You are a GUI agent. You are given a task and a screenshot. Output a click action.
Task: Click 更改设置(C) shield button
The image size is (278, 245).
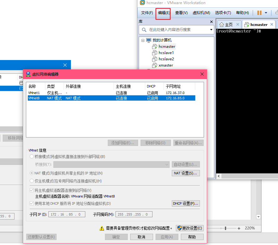click(190, 228)
